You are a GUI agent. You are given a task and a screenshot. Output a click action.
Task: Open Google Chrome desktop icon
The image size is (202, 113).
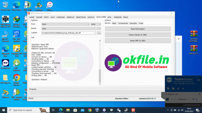coord(17,80)
